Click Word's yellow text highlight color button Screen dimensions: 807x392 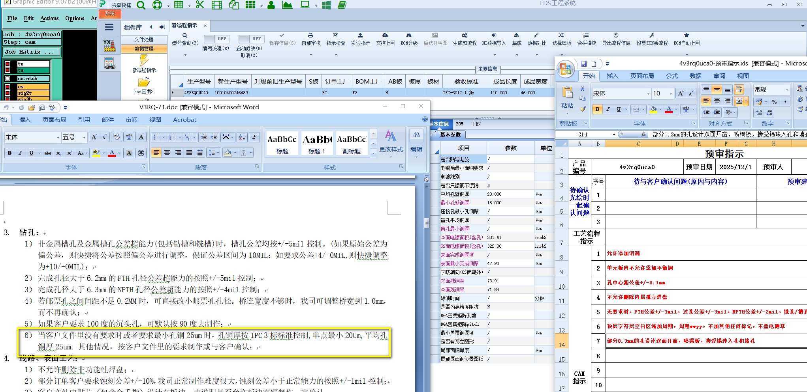(96, 153)
